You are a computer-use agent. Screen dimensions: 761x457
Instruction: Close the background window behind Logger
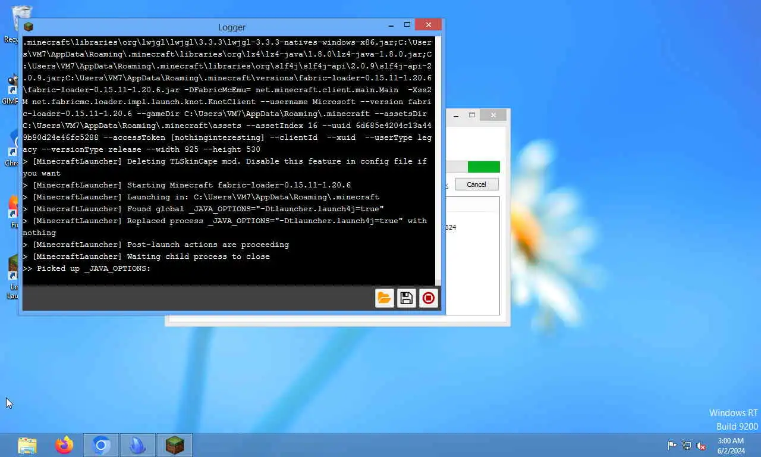coord(493,115)
